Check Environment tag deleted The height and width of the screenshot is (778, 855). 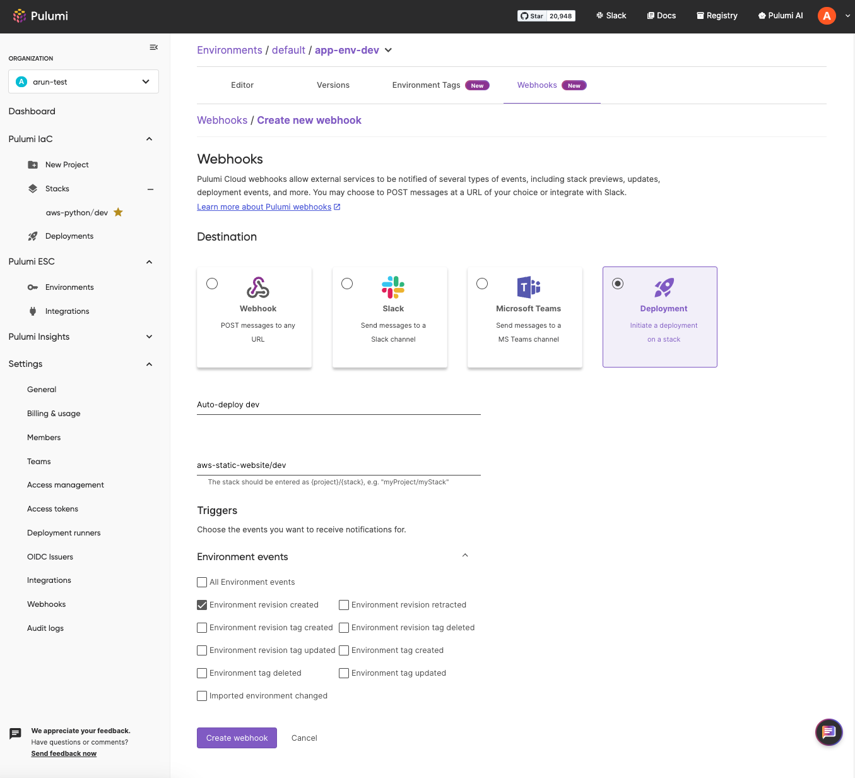(202, 673)
